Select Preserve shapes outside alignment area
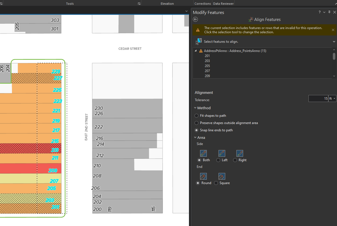The height and width of the screenshot is (226, 337). [196, 123]
